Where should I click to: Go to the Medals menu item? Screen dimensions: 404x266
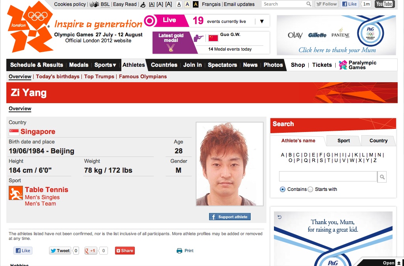pos(79,65)
